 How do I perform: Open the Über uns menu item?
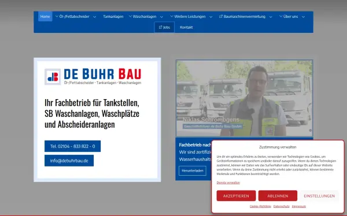point(290,17)
